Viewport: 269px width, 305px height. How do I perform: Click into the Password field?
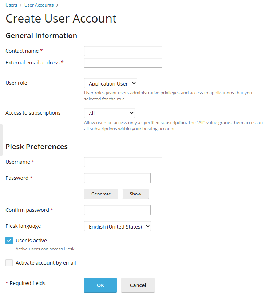(x=117, y=178)
